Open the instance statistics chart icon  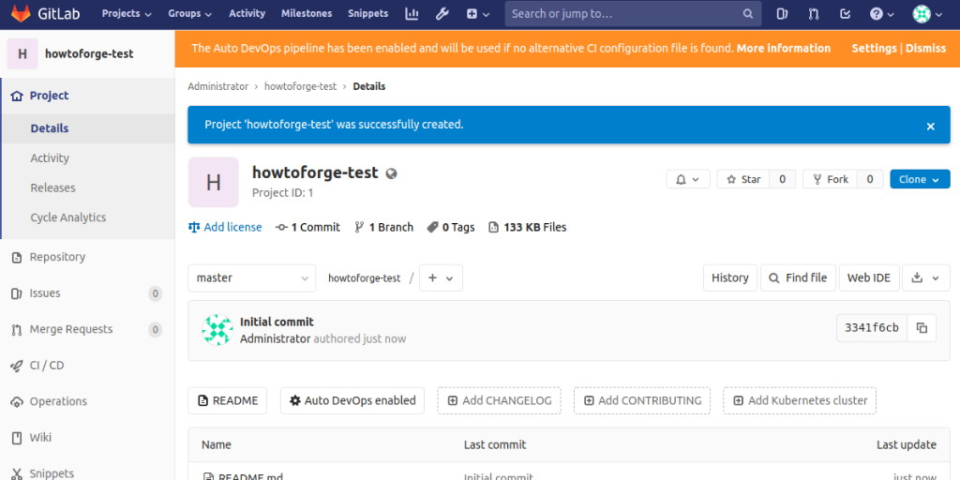[412, 13]
